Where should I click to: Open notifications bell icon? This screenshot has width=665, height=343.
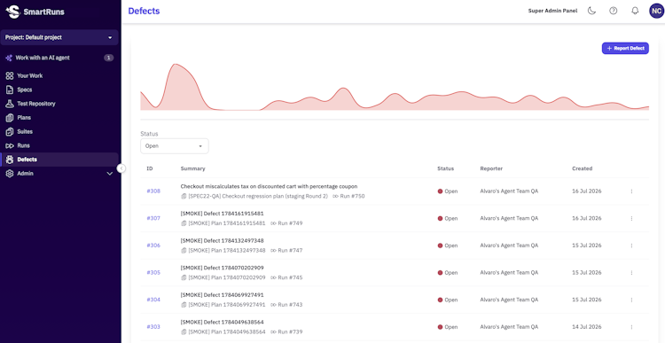[x=635, y=11]
